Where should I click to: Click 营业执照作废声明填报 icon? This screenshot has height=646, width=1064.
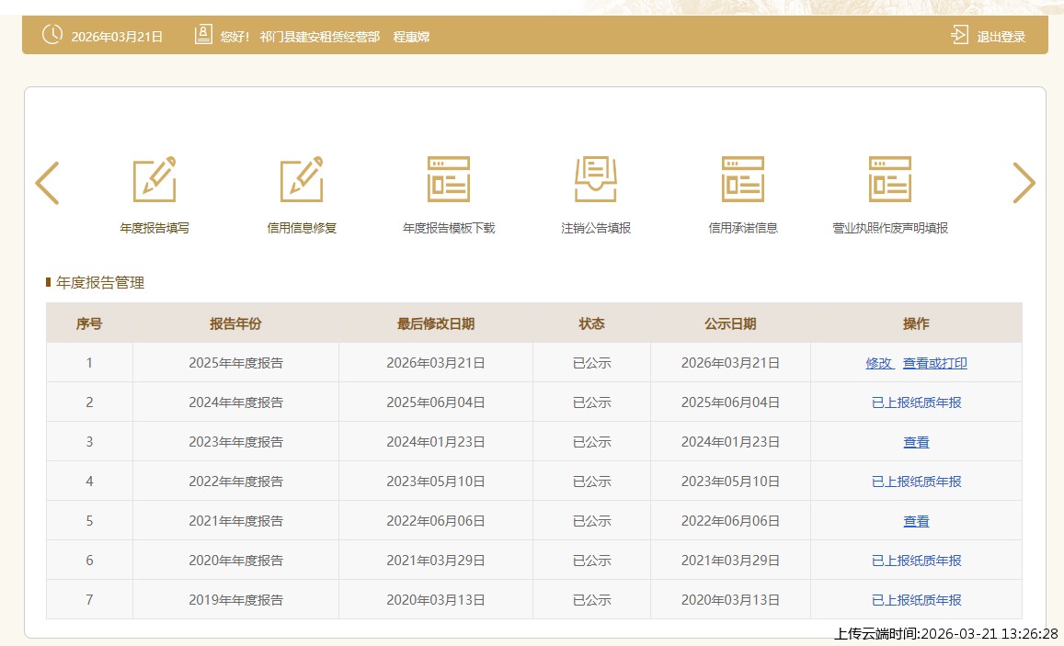pyautogui.click(x=890, y=179)
